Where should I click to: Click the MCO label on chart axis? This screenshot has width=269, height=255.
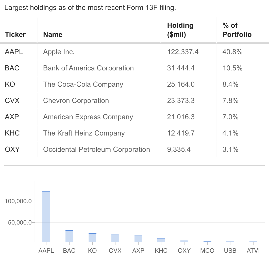coord(207,250)
